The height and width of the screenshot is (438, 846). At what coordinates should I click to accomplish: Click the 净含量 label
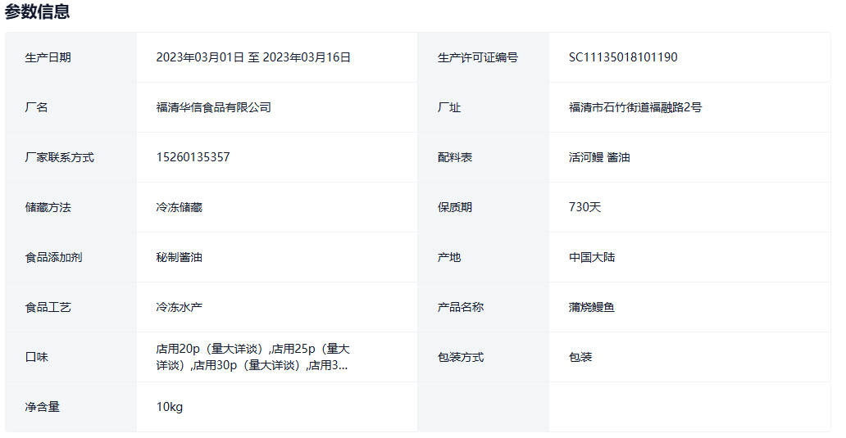[43, 407]
